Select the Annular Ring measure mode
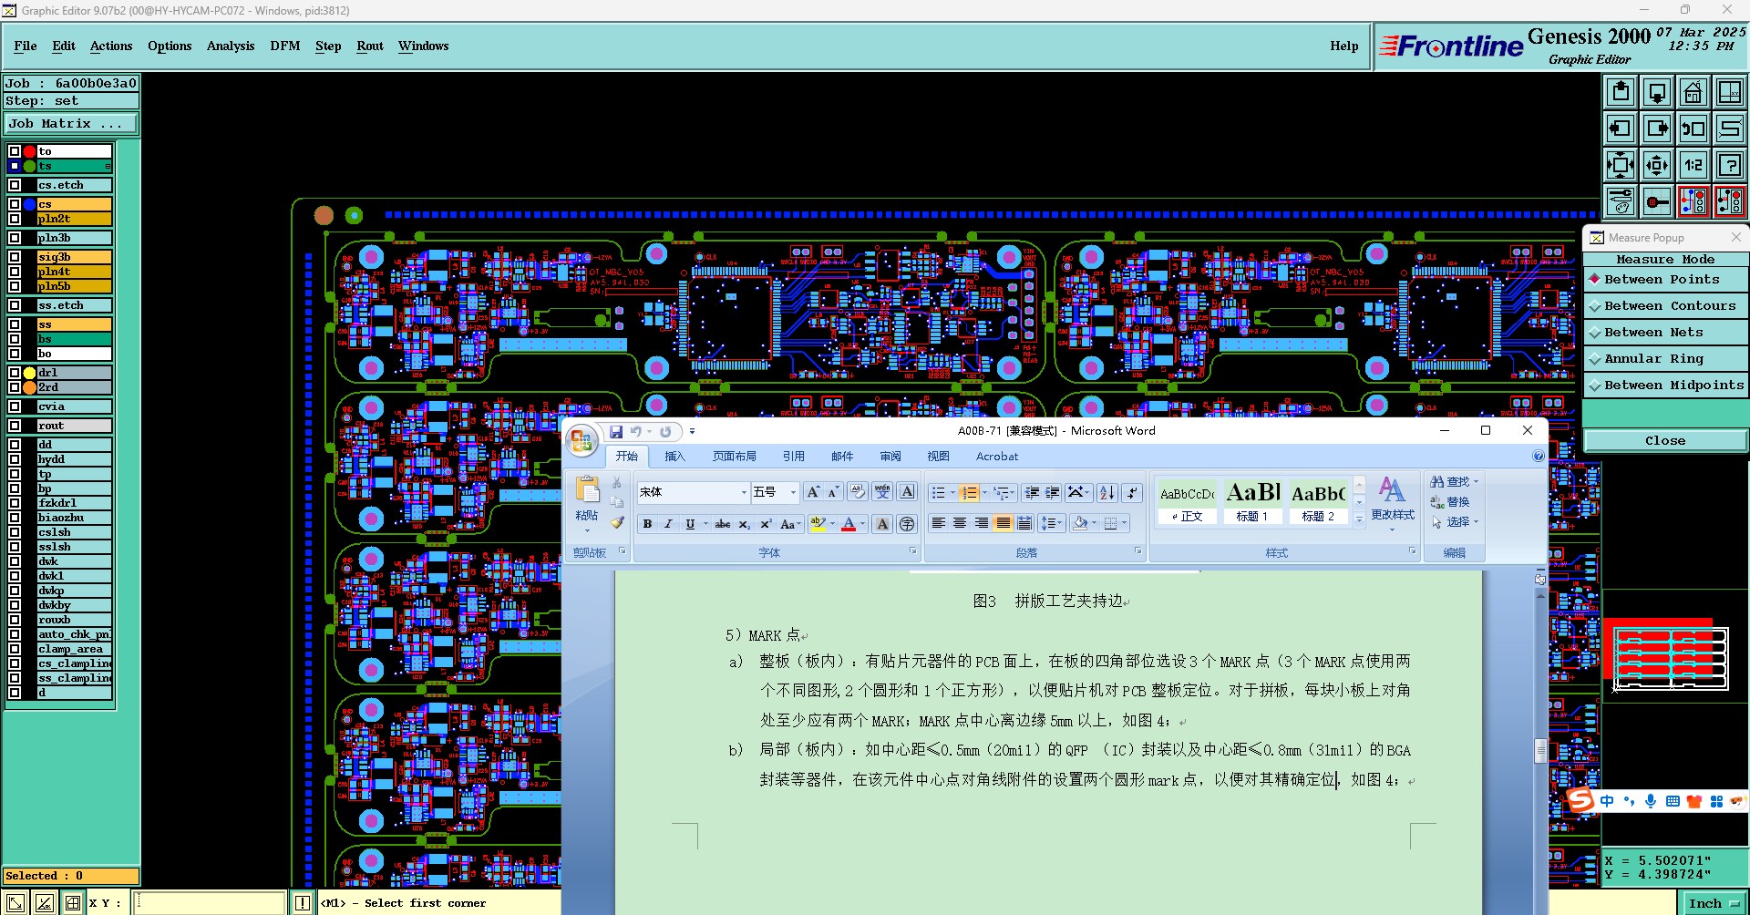1750x915 pixels. (1666, 359)
